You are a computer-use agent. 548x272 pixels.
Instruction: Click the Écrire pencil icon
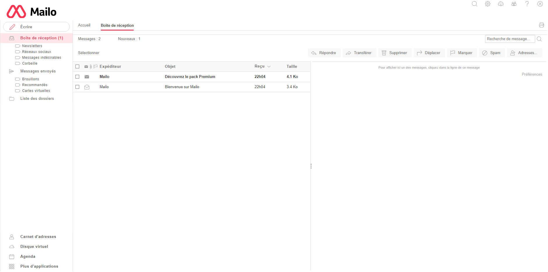coord(12,27)
